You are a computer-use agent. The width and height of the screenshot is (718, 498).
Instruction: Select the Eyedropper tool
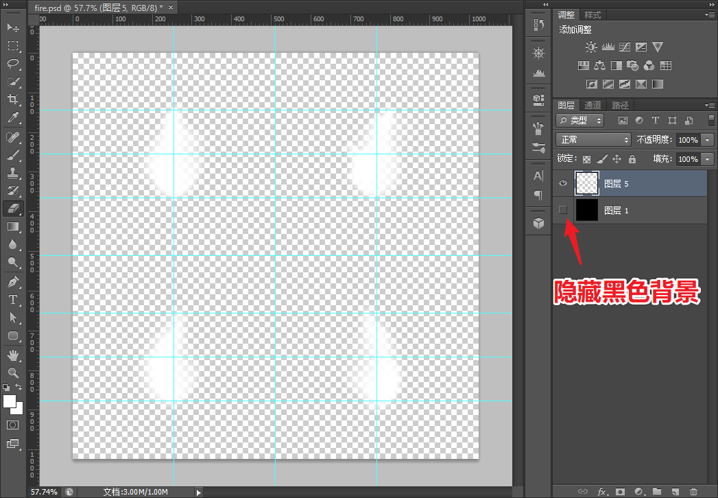[13, 118]
